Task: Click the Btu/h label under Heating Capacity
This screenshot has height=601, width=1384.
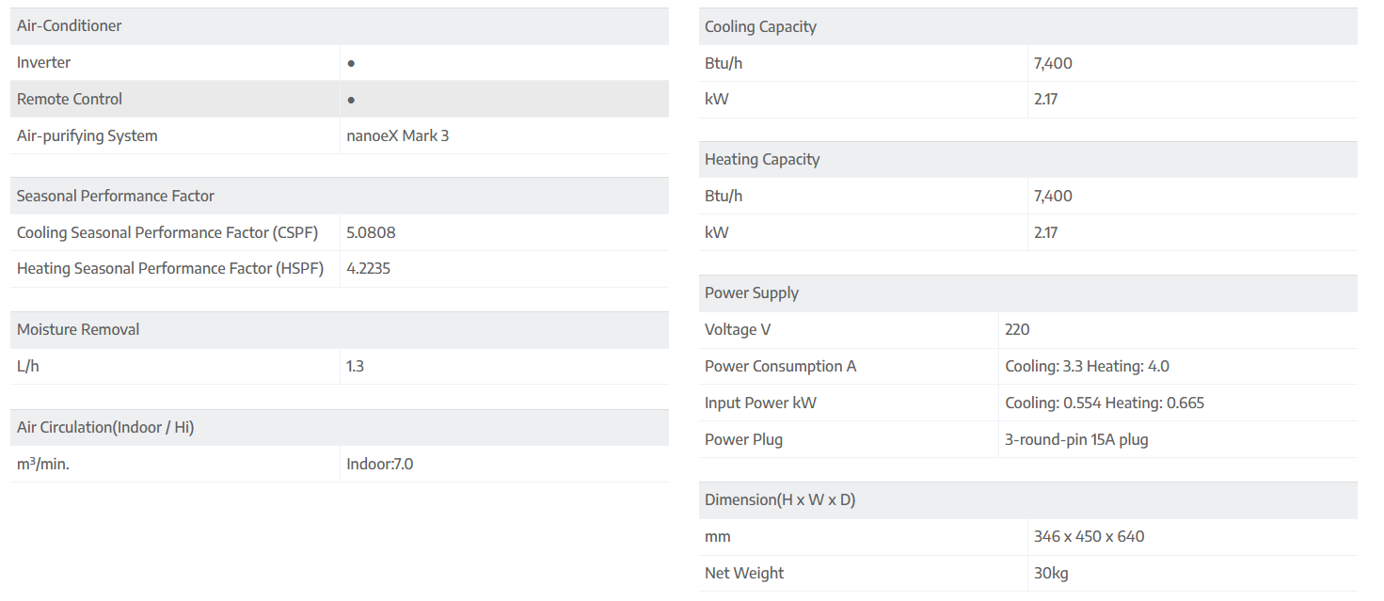Action: pos(724,197)
